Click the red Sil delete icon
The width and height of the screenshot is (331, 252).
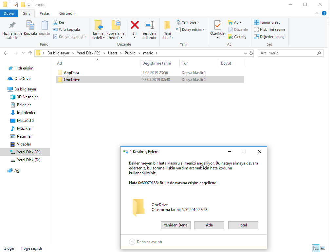(x=135, y=25)
